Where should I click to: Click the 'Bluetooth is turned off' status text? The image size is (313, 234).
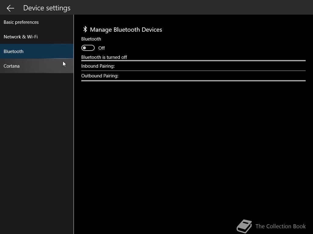point(104,57)
